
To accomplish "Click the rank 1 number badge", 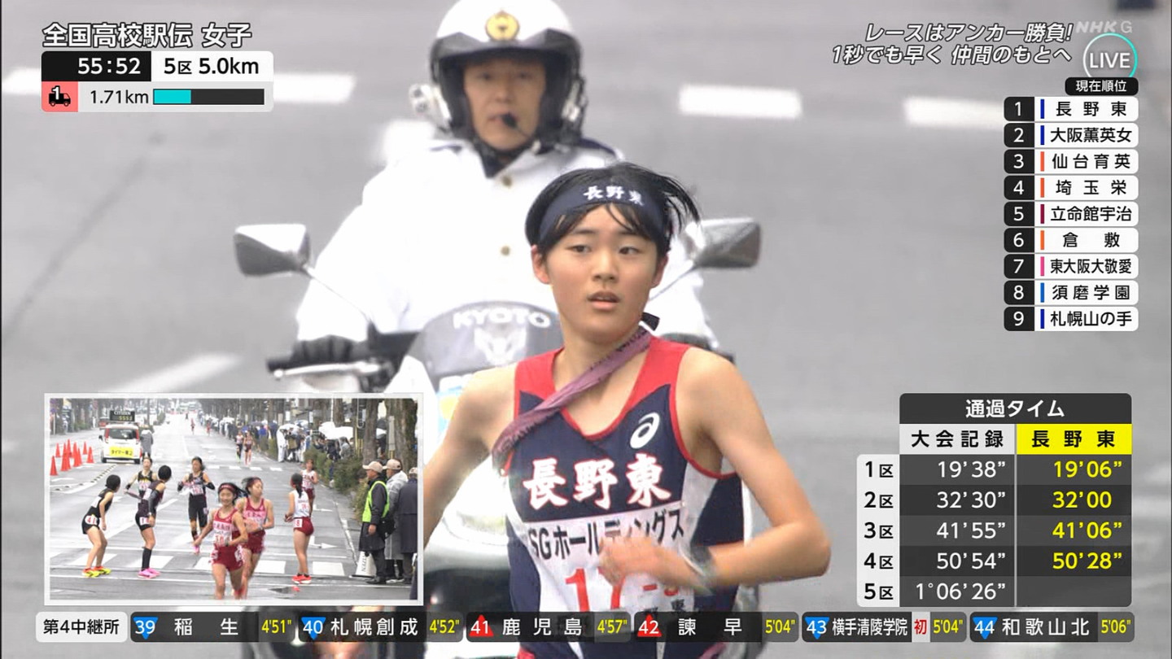I will coord(1017,109).
